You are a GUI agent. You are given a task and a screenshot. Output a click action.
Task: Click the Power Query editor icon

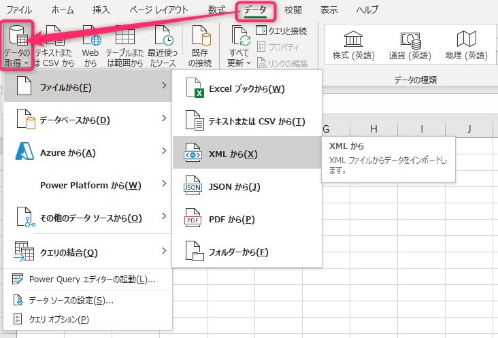coord(18,279)
